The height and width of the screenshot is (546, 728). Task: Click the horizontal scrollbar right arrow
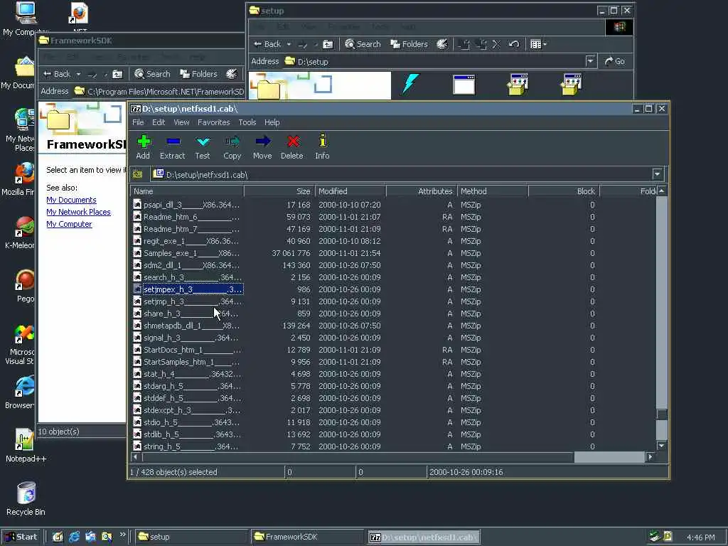(650, 457)
